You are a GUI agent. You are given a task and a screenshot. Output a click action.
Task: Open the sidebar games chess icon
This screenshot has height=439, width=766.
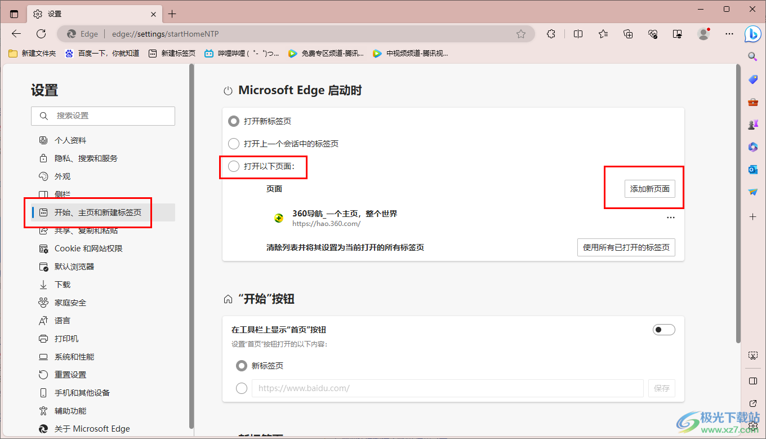click(x=753, y=125)
